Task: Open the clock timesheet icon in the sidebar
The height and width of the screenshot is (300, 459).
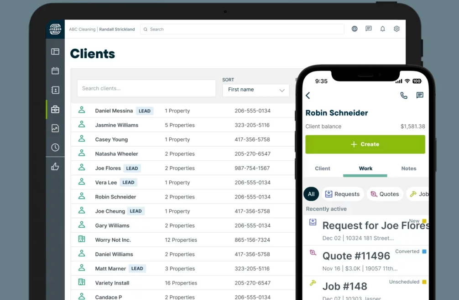Action: (x=55, y=147)
